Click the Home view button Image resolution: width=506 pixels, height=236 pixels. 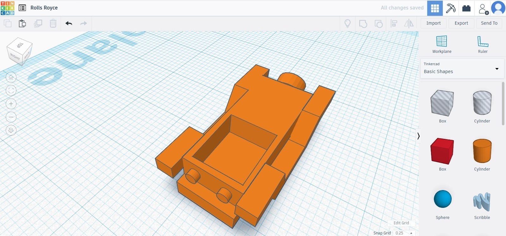(x=11, y=77)
